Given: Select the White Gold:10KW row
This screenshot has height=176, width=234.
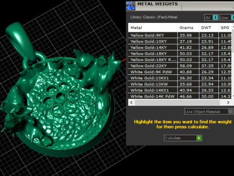Looking at the screenshot, I should click(180, 84).
